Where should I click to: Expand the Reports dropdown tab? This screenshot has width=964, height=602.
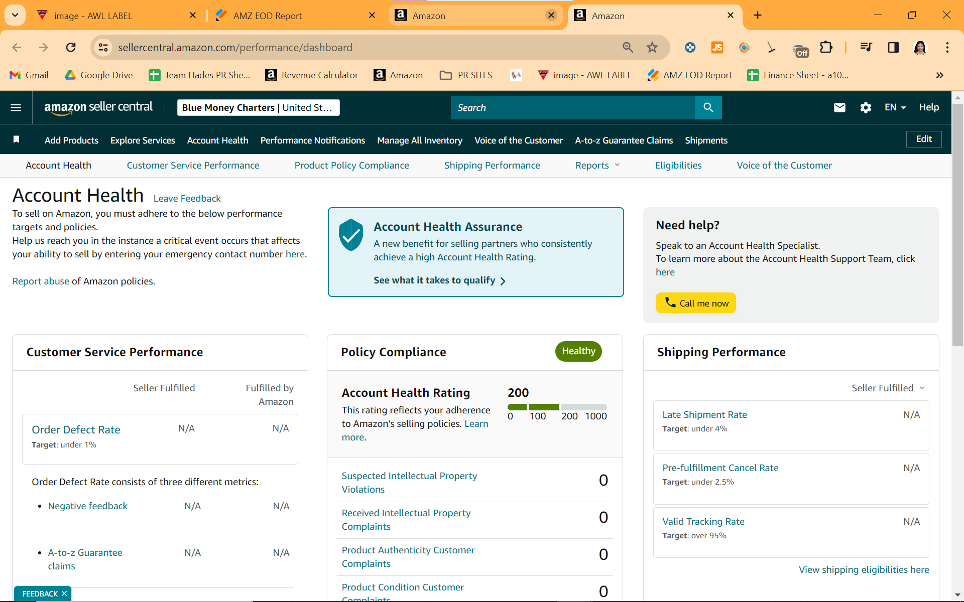597,166
